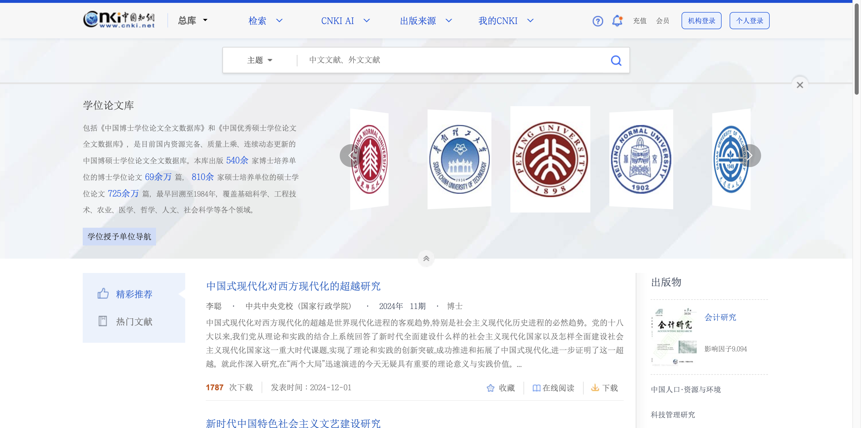Close the thesis library banner with X
The image size is (861, 428).
(x=799, y=85)
